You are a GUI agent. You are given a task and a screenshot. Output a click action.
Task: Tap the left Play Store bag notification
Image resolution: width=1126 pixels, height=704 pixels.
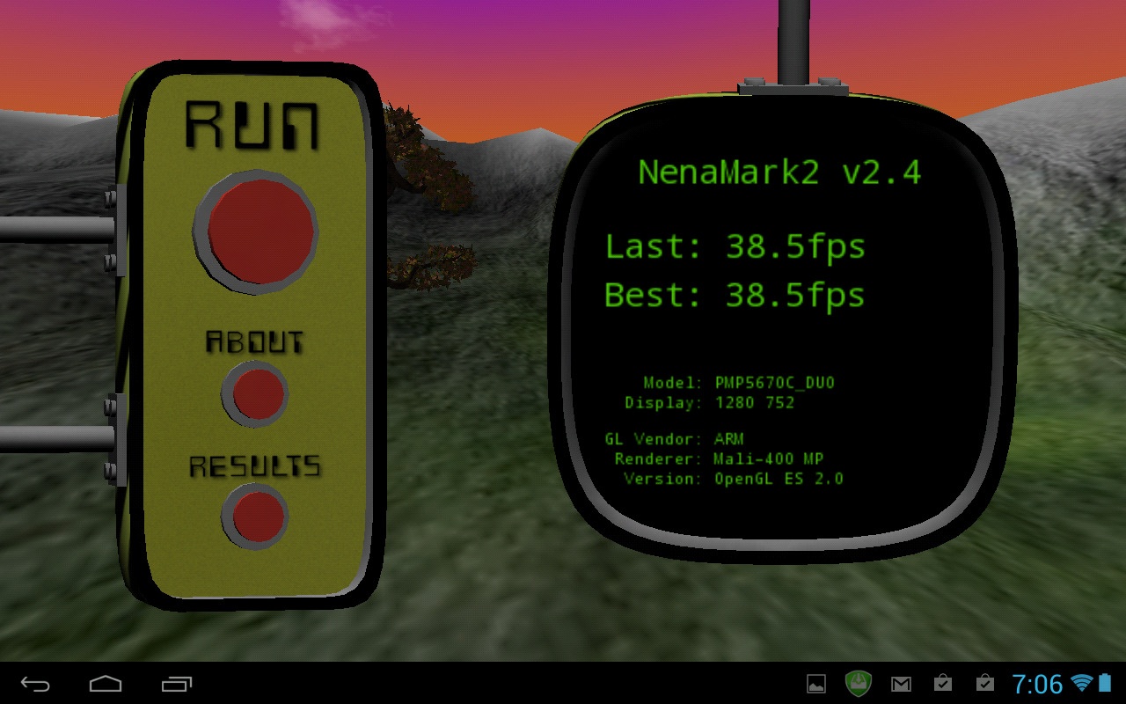(943, 684)
